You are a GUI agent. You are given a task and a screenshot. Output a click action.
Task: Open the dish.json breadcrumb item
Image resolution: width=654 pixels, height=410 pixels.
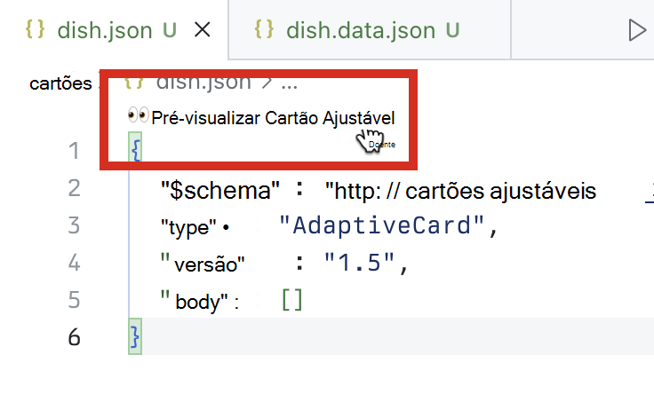[x=203, y=83]
